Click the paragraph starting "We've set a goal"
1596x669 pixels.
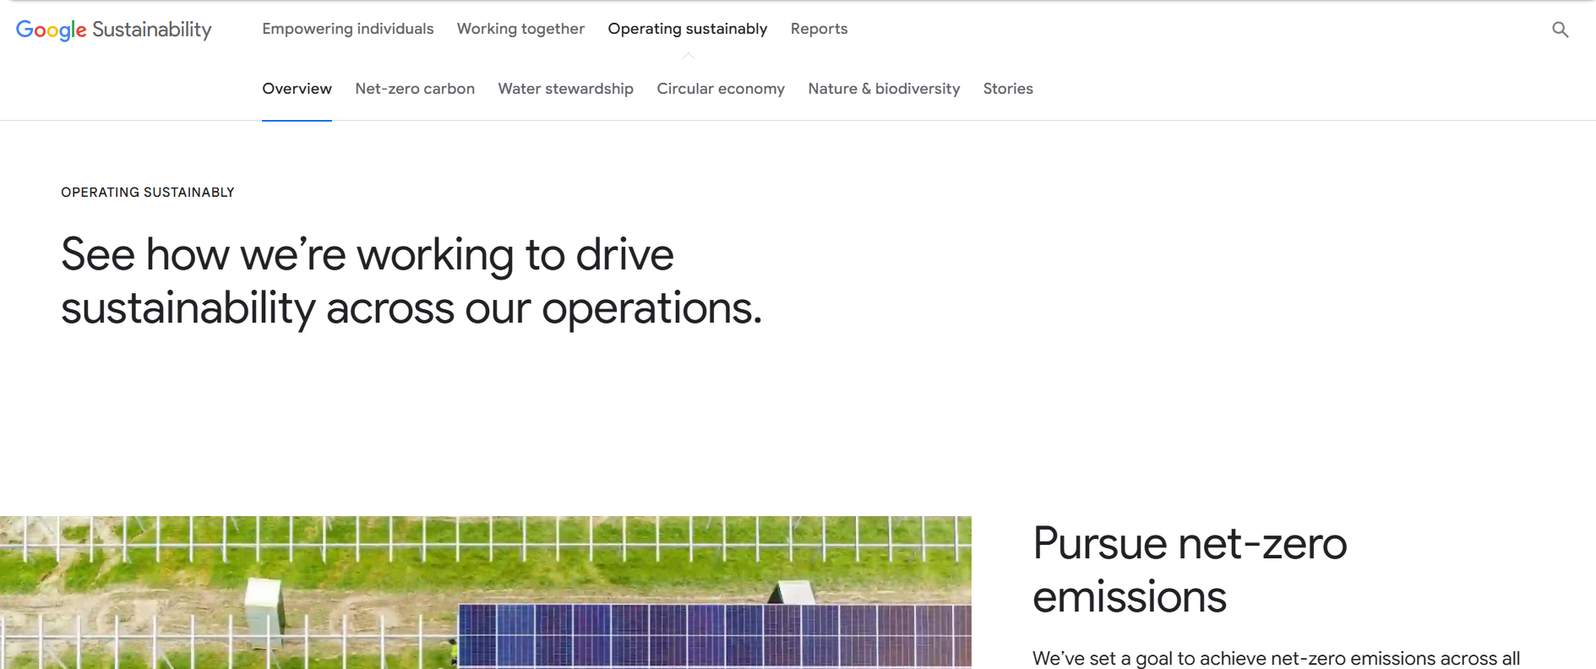tap(1276, 658)
